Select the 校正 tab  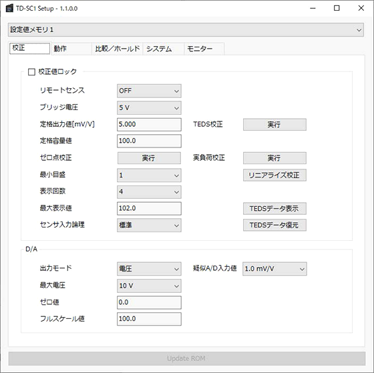point(29,49)
